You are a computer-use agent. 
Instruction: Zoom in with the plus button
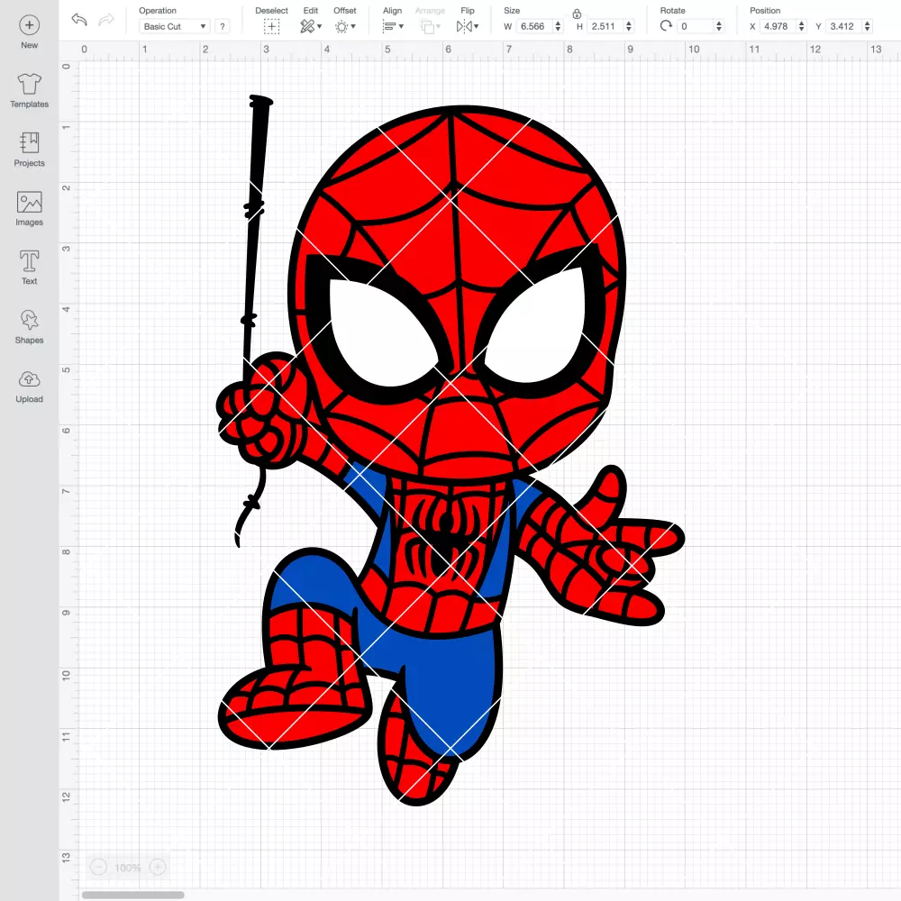(x=158, y=867)
